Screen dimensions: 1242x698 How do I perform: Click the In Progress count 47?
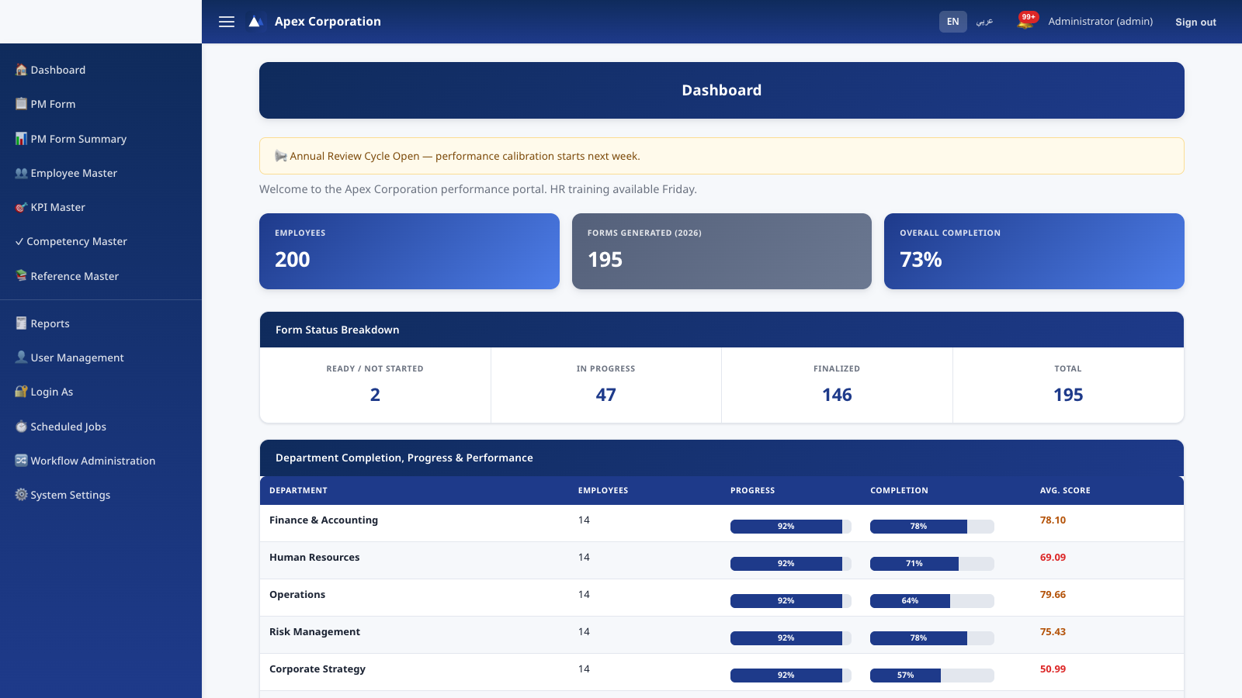point(606,395)
